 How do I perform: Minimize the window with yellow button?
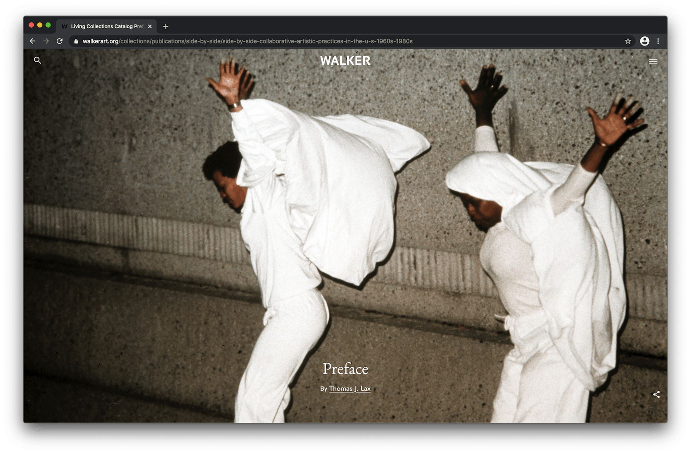[x=40, y=25]
